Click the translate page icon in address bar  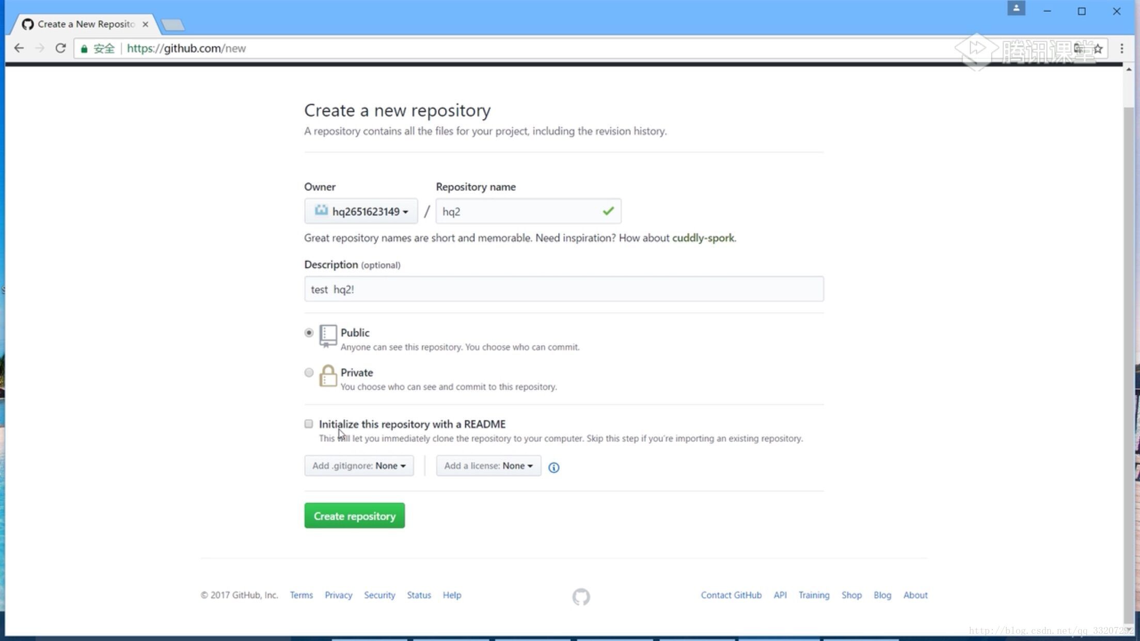(1079, 49)
